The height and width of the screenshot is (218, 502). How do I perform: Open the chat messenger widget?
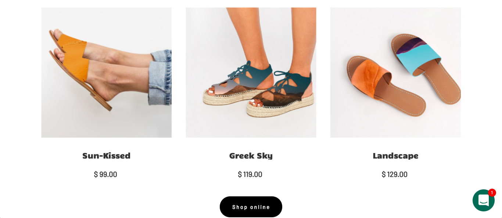point(483,200)
